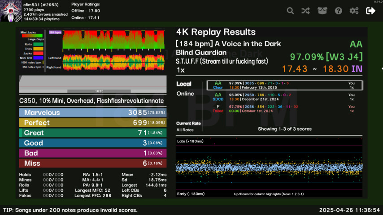Select Current Rate score filter
383x215 pixels.
click(188, 123)
